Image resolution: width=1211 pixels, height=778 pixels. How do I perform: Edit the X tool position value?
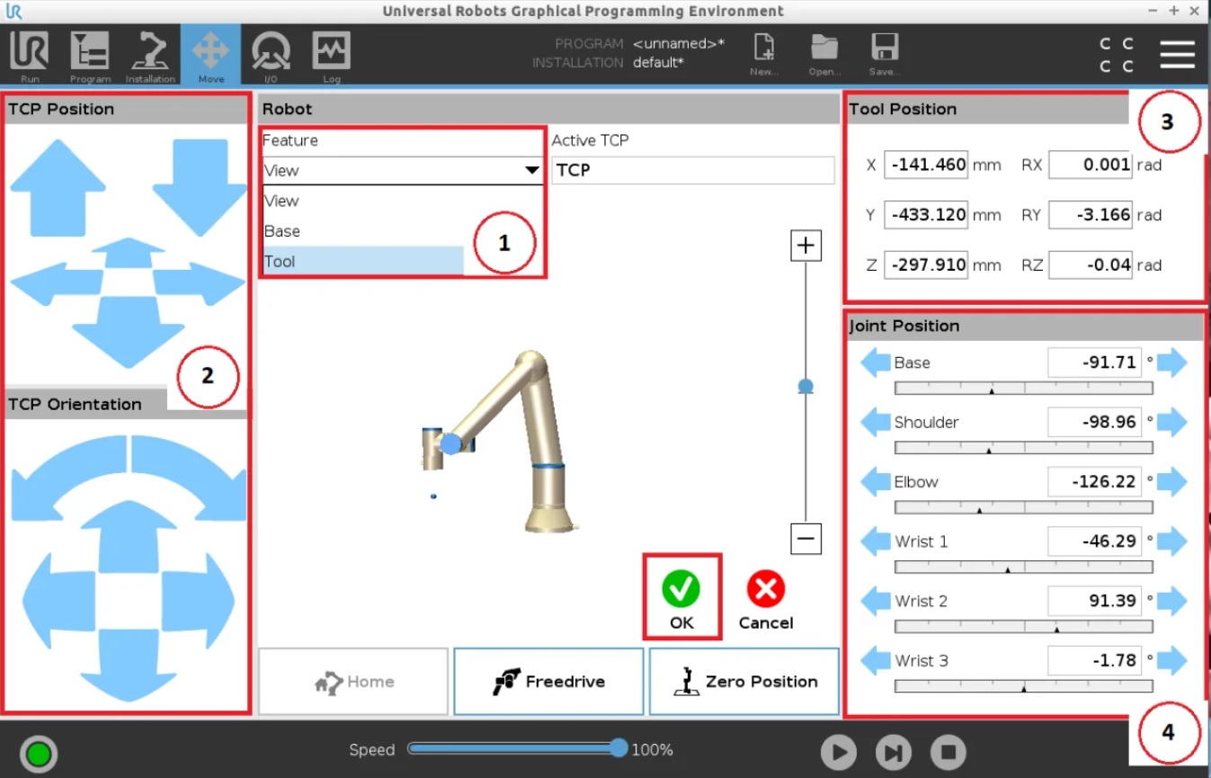(x=926, y=165)
